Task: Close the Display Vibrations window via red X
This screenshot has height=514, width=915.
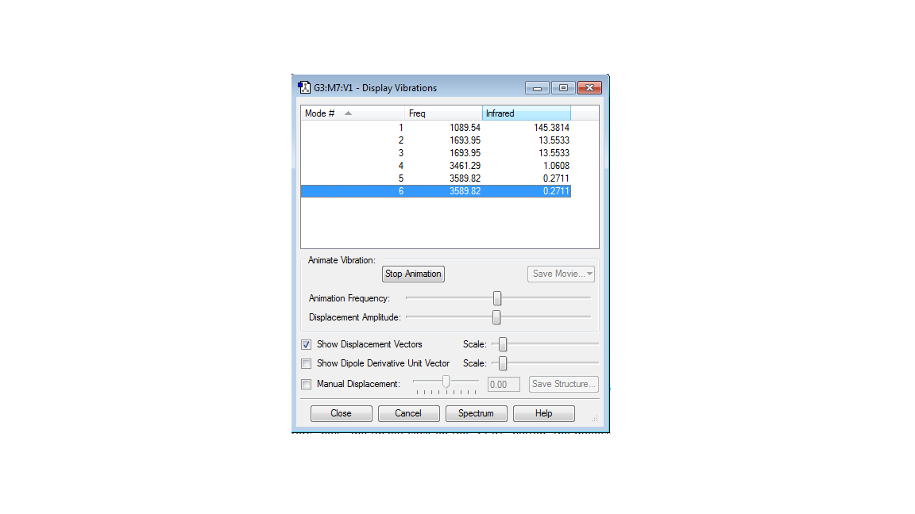Action: [x=589, y=88]
